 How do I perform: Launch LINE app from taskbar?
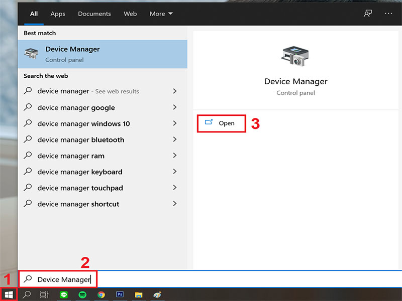(64, 294)
